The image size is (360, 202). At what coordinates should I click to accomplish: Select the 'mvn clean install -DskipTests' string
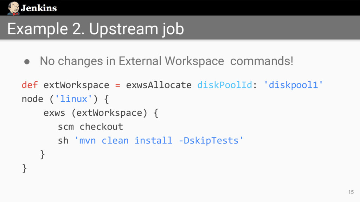[159, 141]
